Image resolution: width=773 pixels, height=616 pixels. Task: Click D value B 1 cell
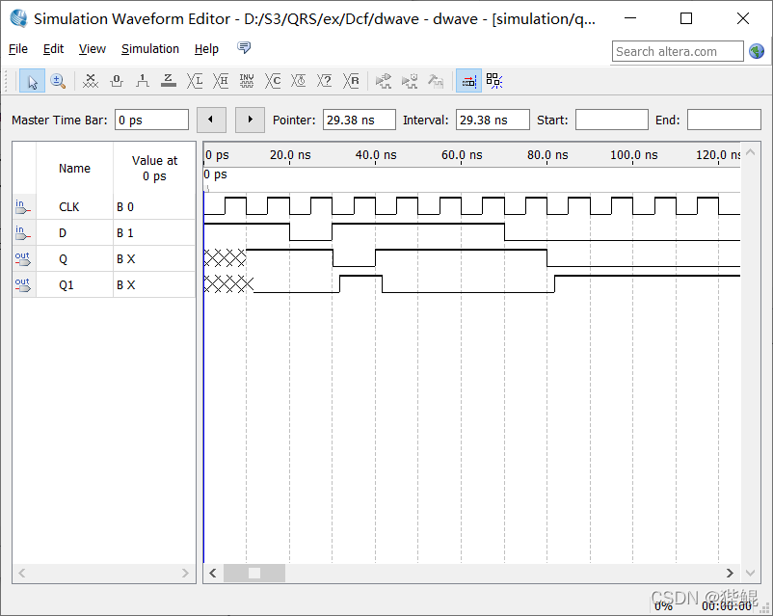point(154,232)
